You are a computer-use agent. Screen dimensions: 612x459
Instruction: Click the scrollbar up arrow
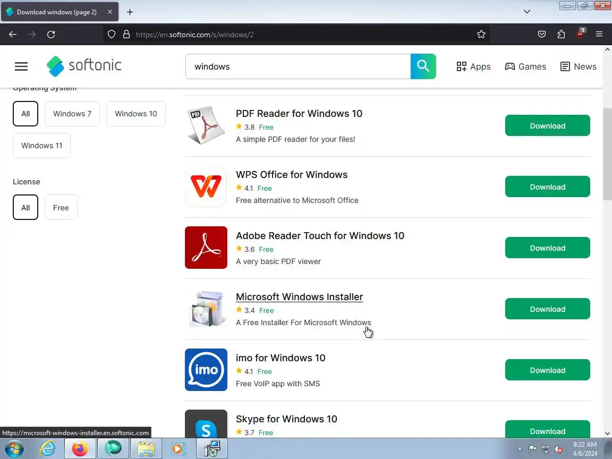point(607,49)
